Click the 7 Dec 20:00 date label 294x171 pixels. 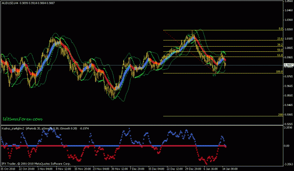pos(137,169)
